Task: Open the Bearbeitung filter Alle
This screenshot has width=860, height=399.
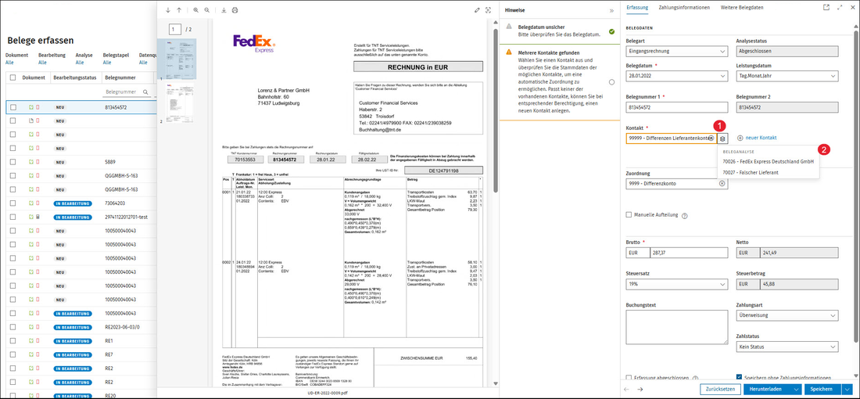Action: [42, 63]
